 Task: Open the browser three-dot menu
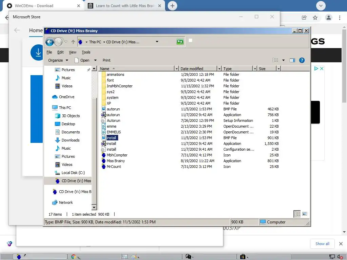coord(340,18)
